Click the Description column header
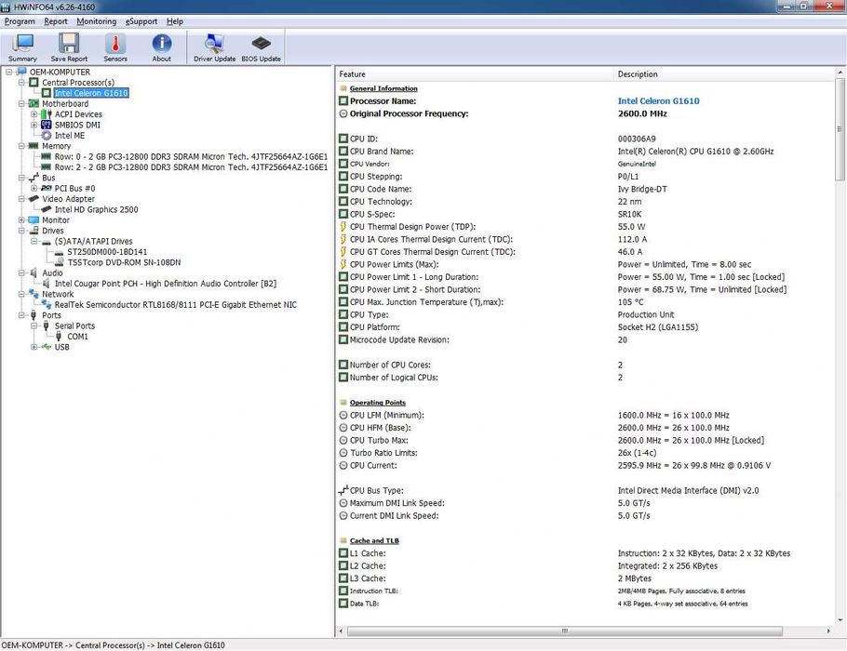 click(724, 74)
